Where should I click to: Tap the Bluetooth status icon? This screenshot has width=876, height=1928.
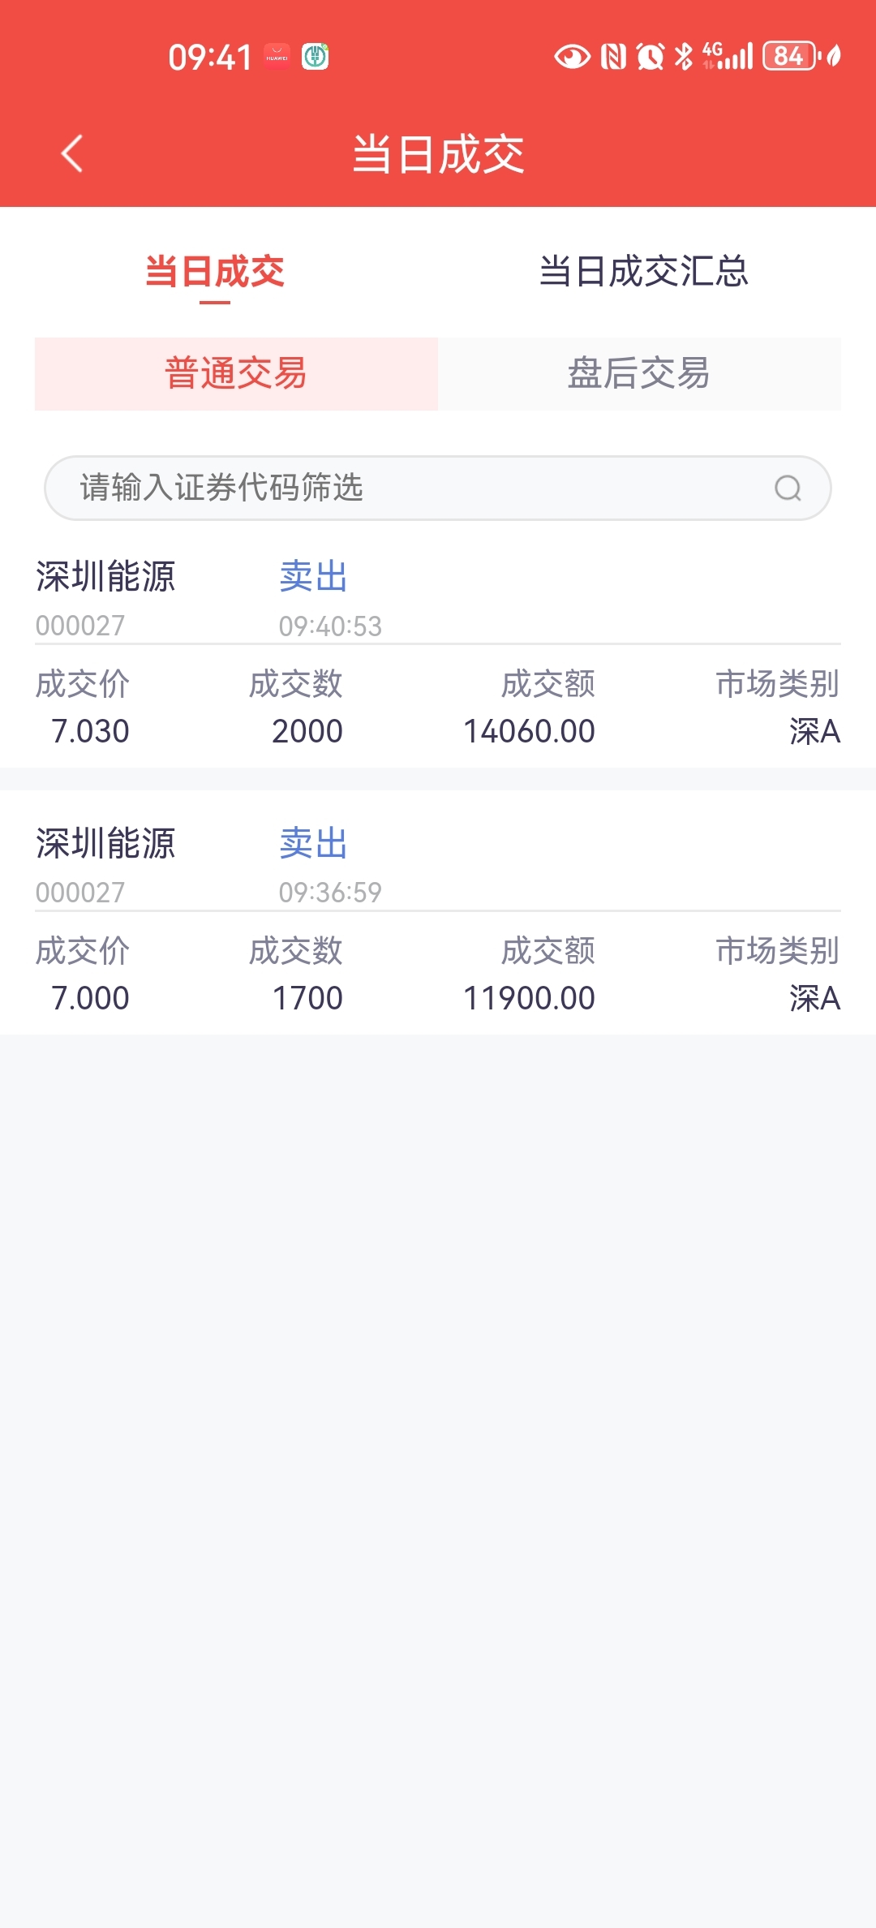tap(684, 57)
